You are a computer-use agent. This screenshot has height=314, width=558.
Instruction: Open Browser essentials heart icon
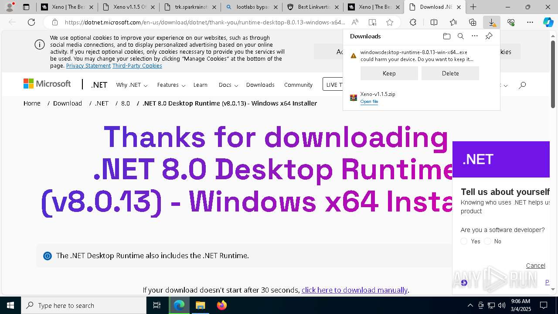[x=511, y=22]
